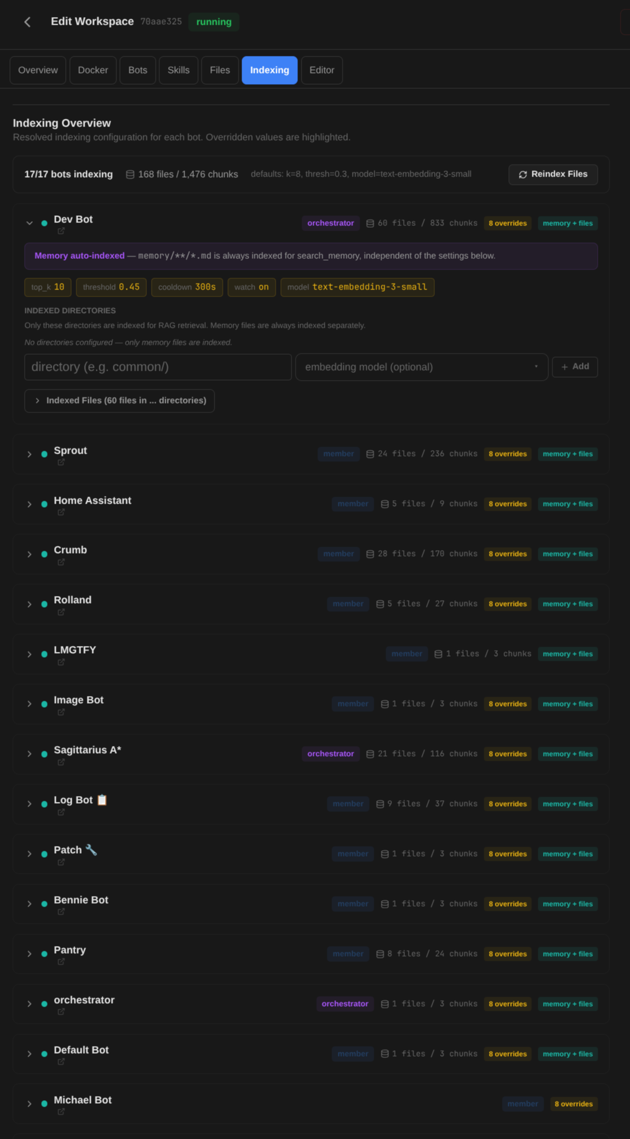This screenshot has height=1139, width=630.
Task: Open Sagittarius A* external link icon
Action: click(x=61, y=762)
